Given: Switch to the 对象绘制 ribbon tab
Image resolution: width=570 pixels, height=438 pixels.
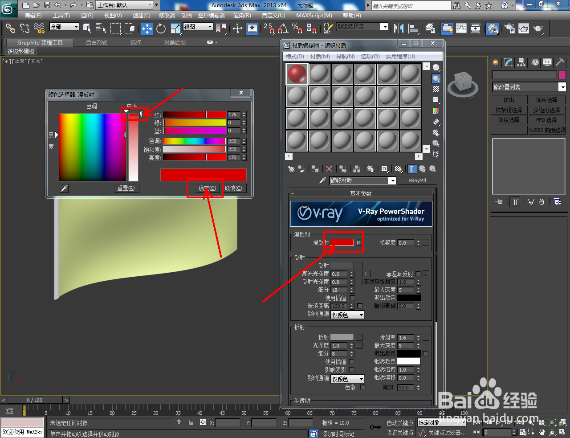Looking at the screenshot, I should [x=175, y=43].
